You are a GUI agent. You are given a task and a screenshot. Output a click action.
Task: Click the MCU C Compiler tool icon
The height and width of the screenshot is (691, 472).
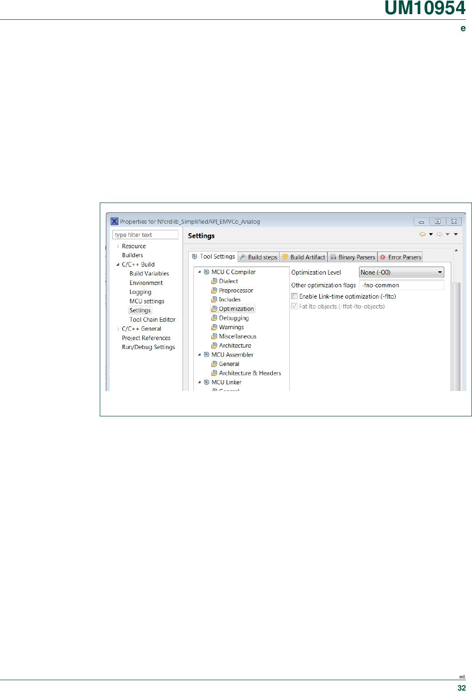point(207,272)
